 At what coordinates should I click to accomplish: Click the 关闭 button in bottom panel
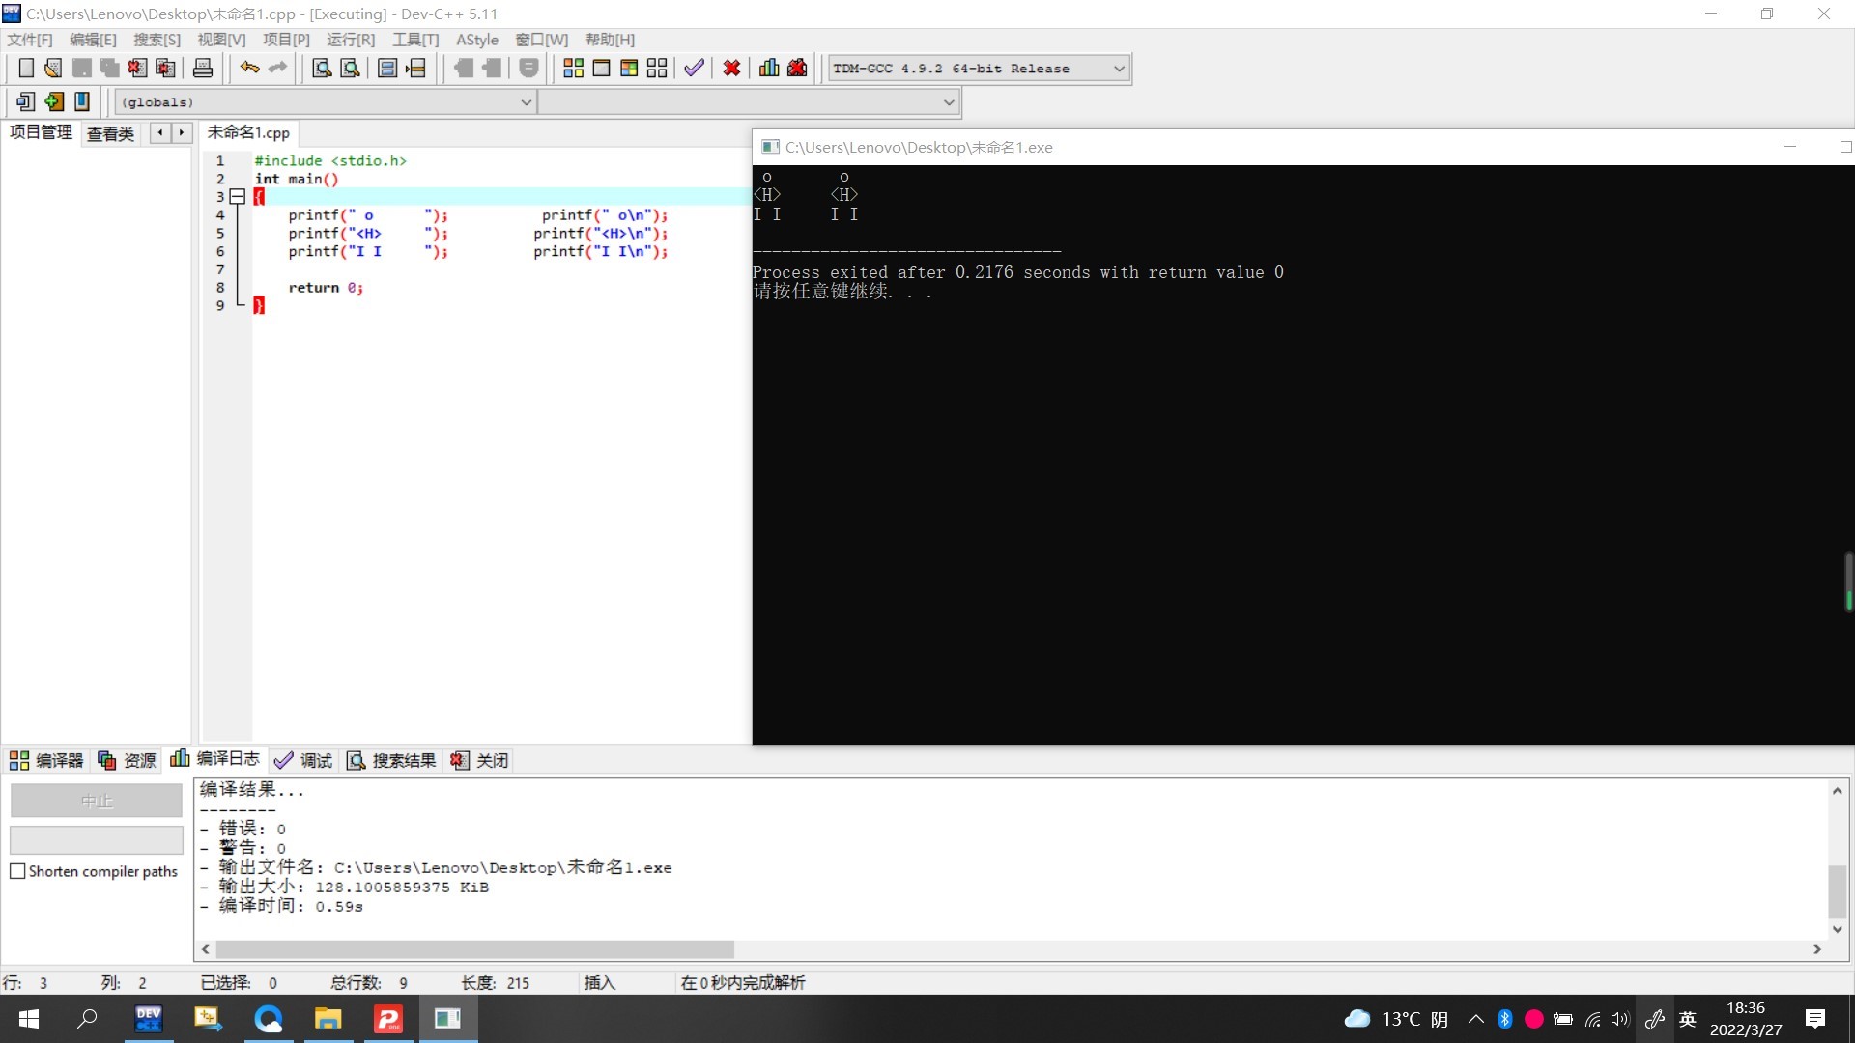tap(480, 761)
